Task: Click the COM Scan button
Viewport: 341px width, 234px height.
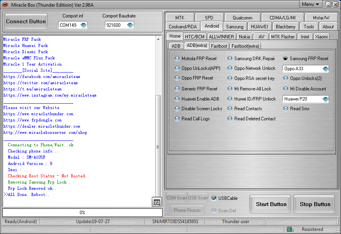Action: (x=177, y=198)
